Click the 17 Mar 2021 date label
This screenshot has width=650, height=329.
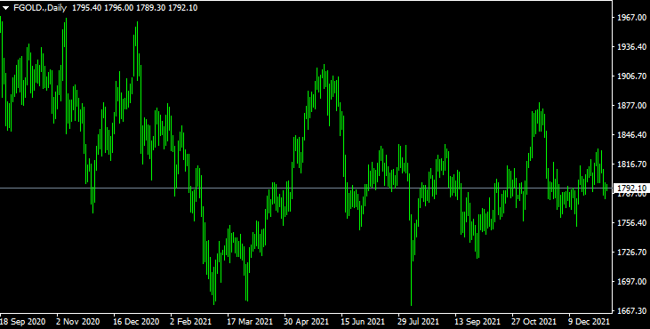click(250, 321)
